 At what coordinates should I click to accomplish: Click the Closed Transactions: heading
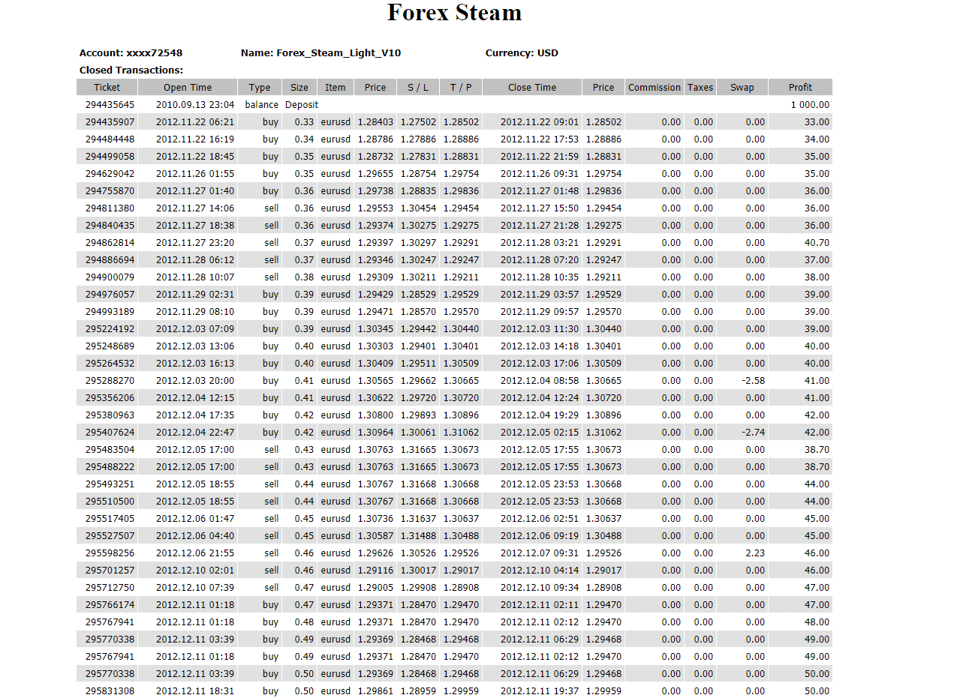(131, 70)
